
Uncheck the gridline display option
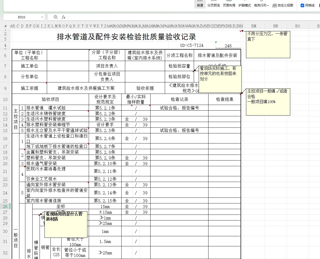coord(302,5)
